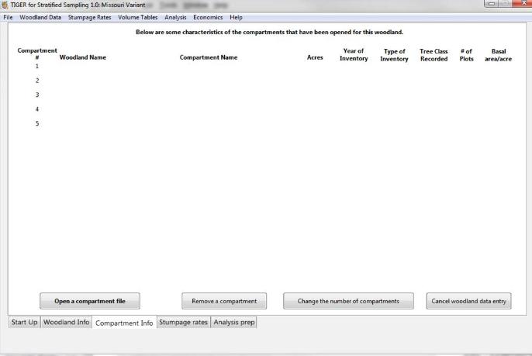Open the Stumpage Rates menu
532x356 pixels.
pyautogui.click(x=90, y=17)
